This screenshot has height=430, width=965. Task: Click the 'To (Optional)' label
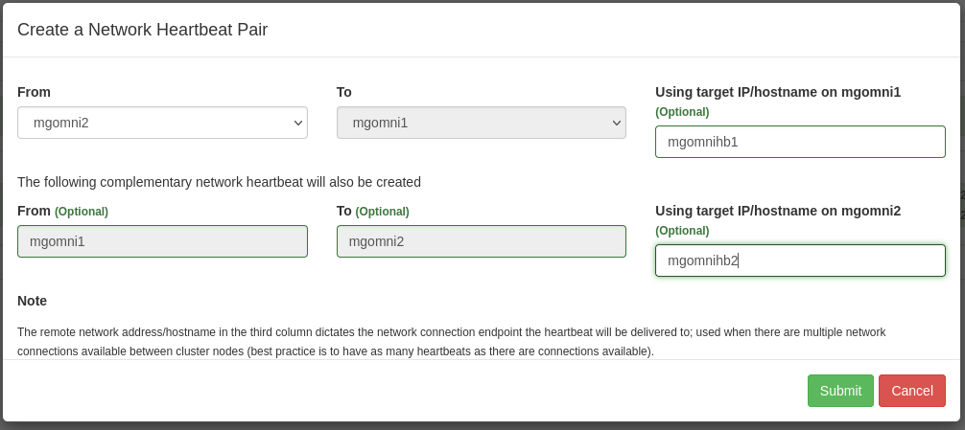(x=372, y=211)
